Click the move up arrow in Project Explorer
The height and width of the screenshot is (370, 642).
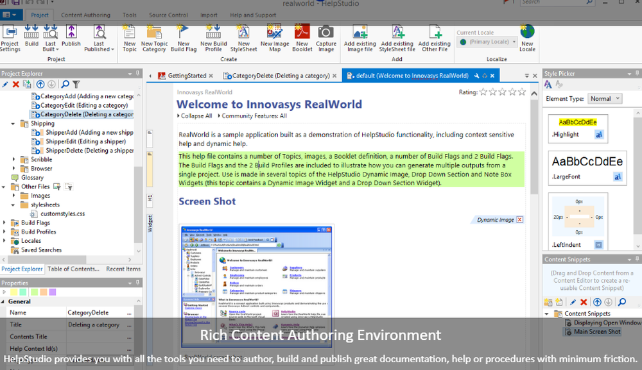point(40,84)
